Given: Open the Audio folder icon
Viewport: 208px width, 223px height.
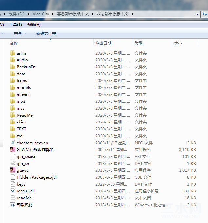Looking at the screenshot, I should (13, 60).
